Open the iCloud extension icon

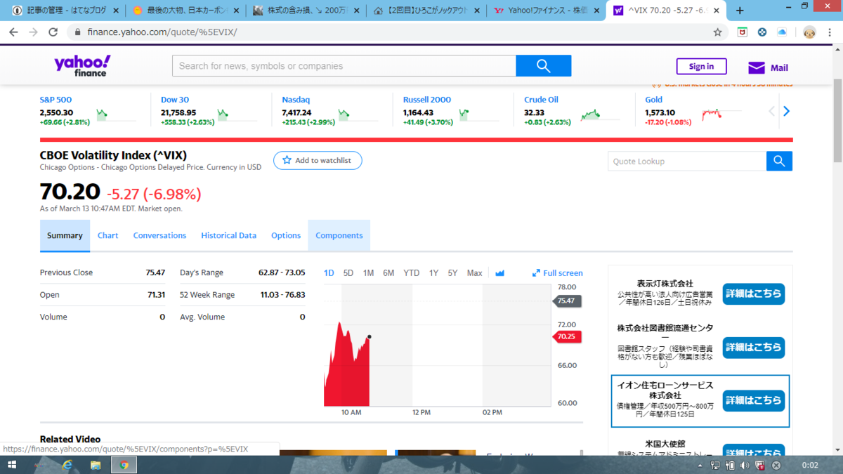pos(782,32)
